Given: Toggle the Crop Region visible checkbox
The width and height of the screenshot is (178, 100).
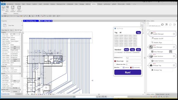Looking at the screenshot, I should click(11, 77).
